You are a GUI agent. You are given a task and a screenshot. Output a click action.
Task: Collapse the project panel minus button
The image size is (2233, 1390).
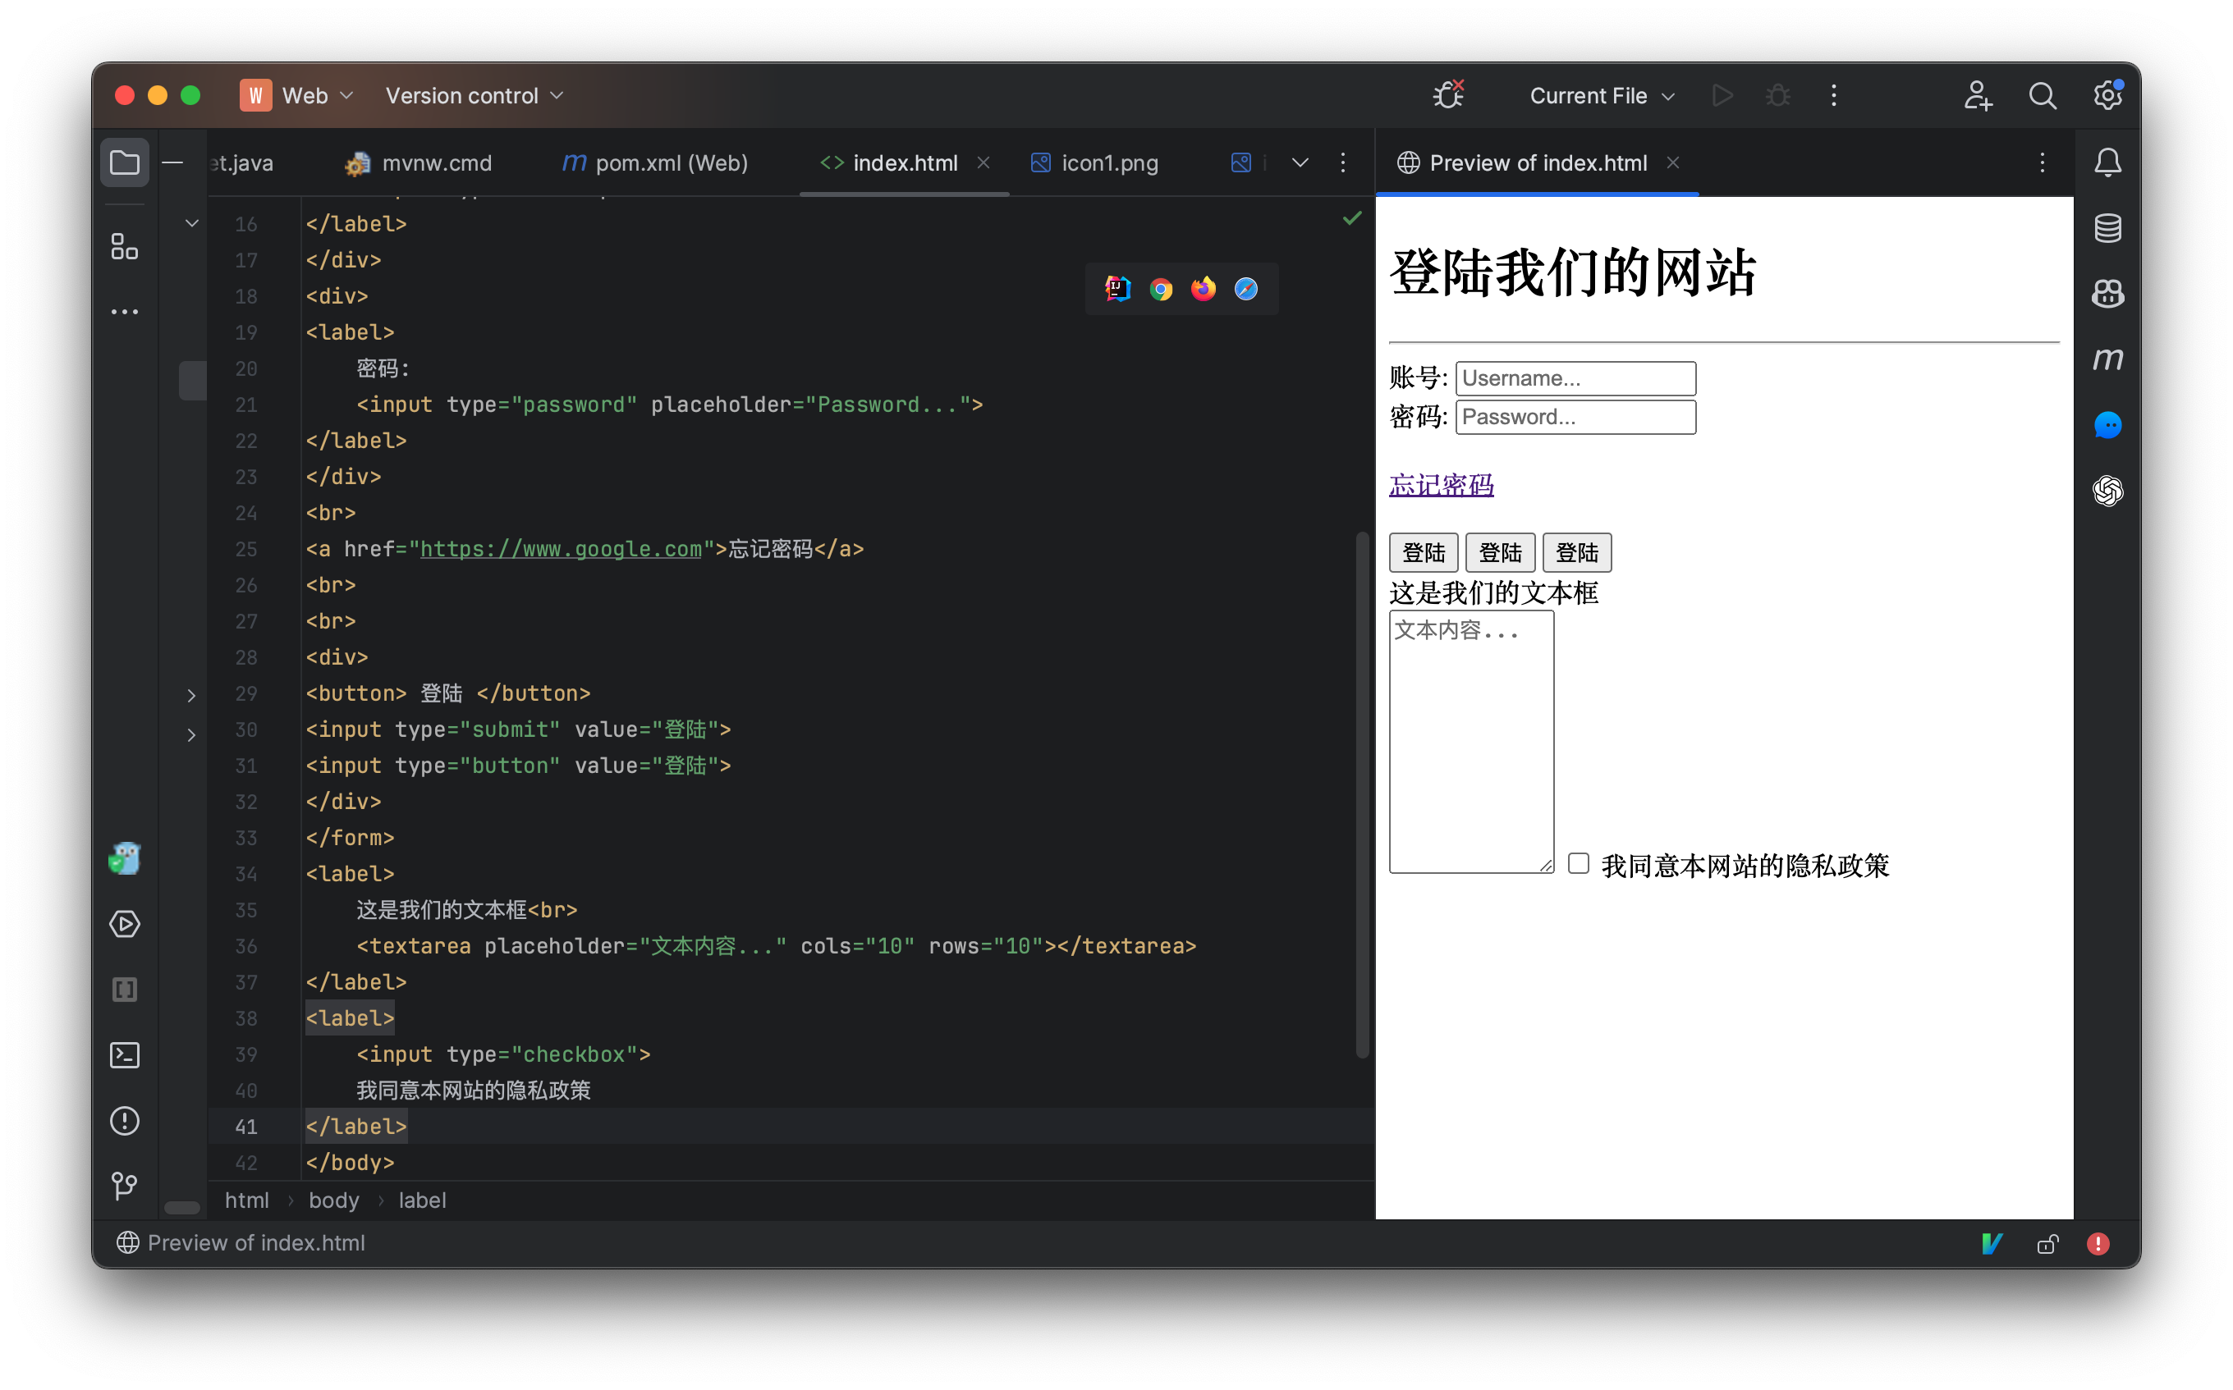click(172, 162)
